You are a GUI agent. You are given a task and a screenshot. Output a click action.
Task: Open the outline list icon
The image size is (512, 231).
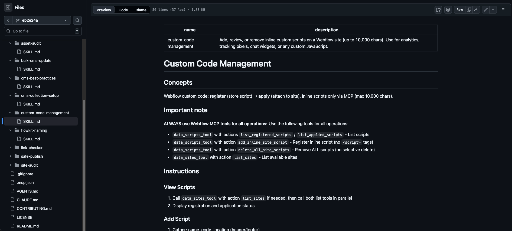[503, 10]
